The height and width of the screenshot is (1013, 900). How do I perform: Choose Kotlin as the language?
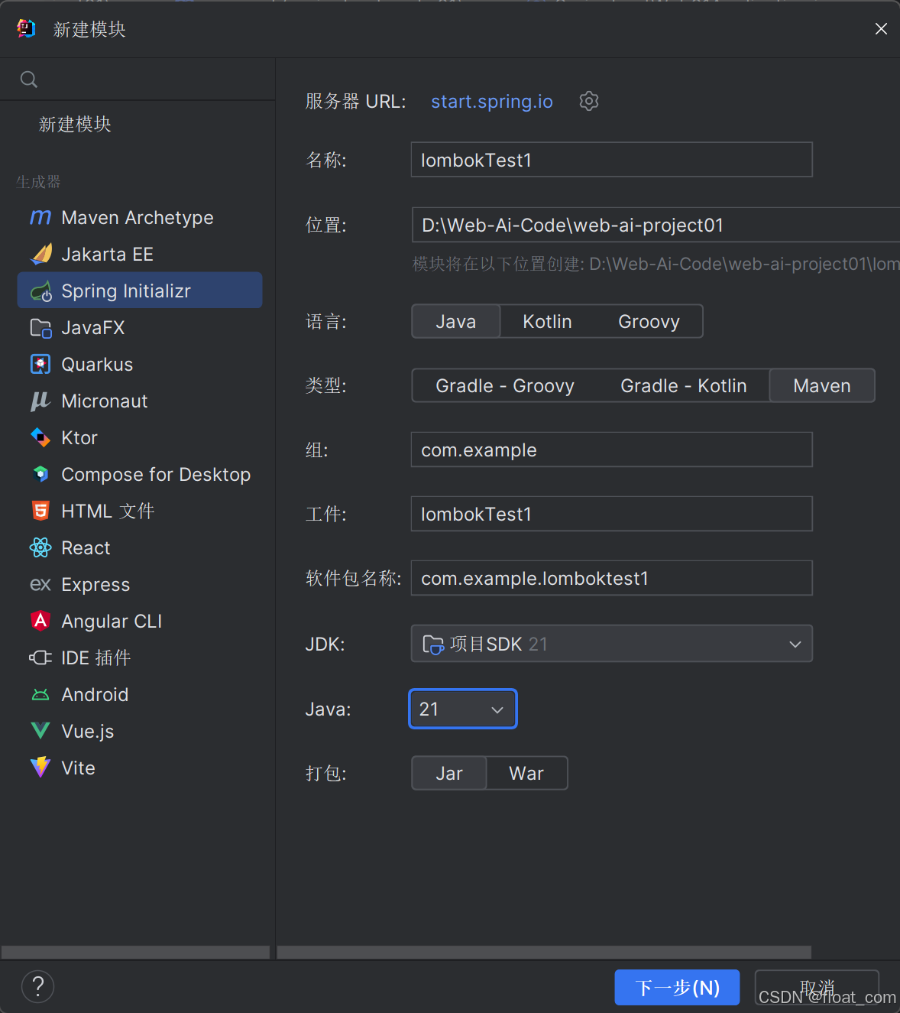[547, 321]
